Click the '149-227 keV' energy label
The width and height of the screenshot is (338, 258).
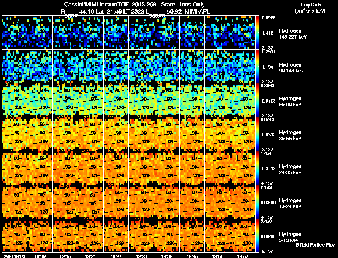pyautogui.click(x=293, y=37)
